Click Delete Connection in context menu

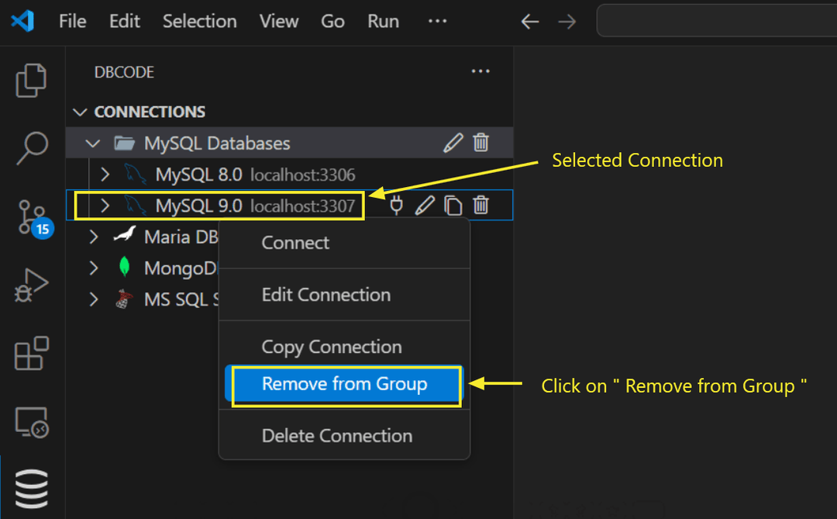click(x=337, y=435)
